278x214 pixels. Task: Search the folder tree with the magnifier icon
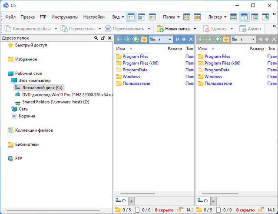pyautogui.click(x=96, y=38)
